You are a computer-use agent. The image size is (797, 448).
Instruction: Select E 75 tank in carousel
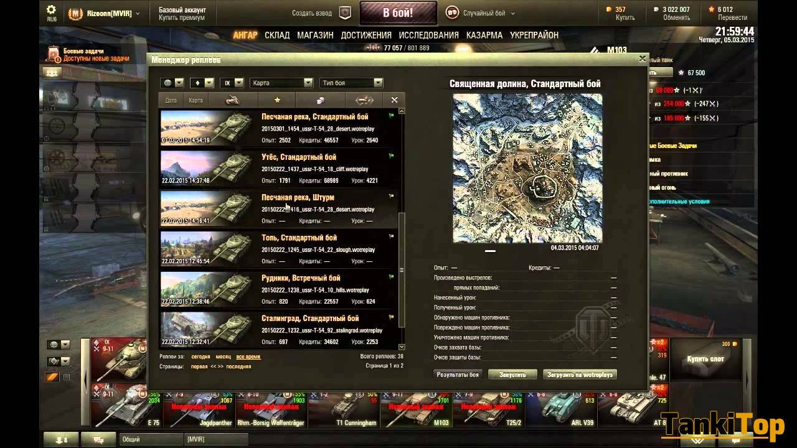click(x=126, y=406)
